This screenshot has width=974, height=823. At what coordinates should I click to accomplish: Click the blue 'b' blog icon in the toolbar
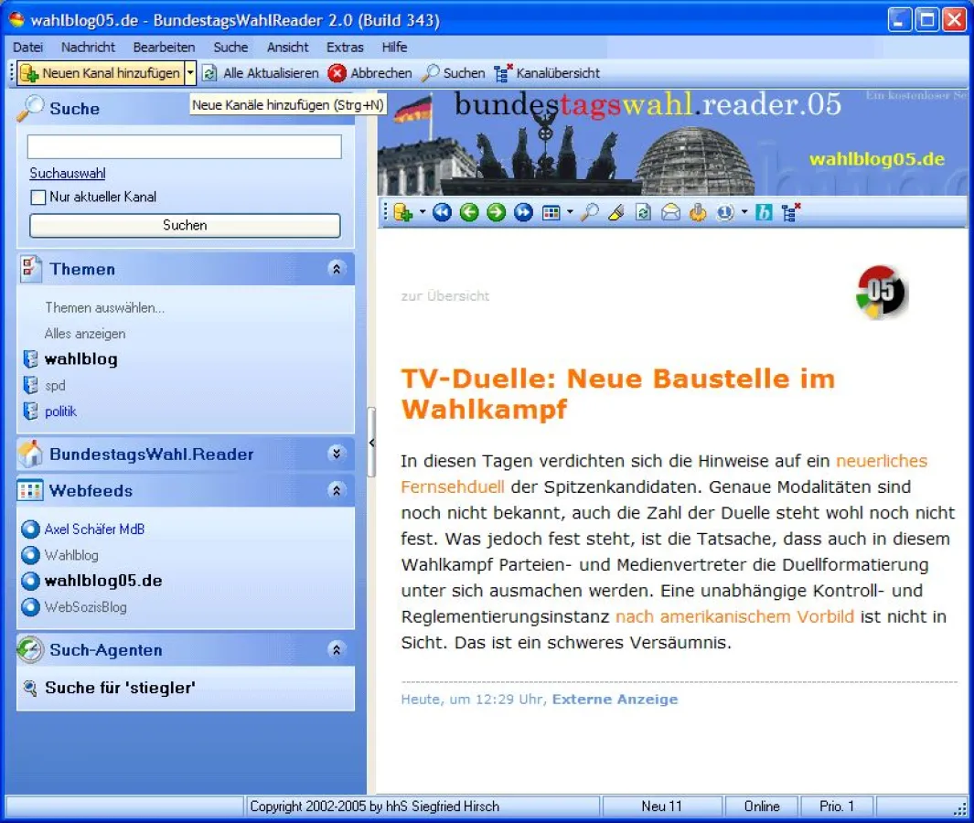pos(765,211)
